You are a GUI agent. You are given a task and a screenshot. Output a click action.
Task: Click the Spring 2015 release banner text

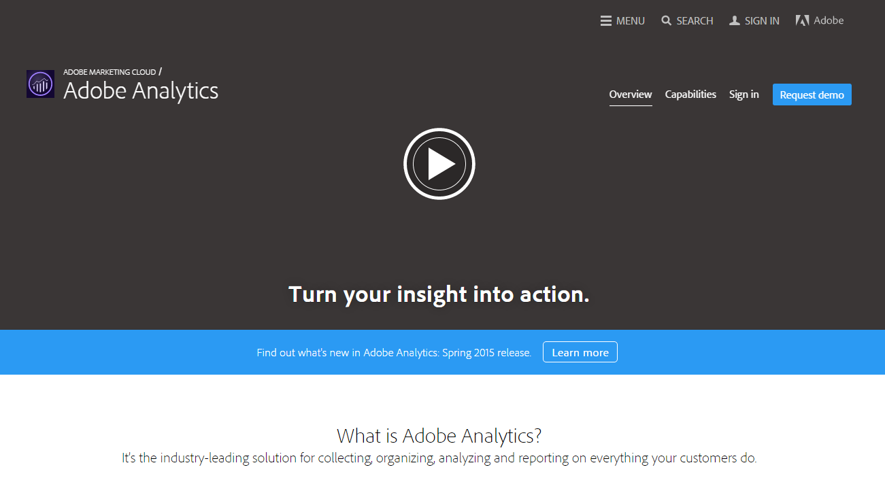(x=394, y=353)
